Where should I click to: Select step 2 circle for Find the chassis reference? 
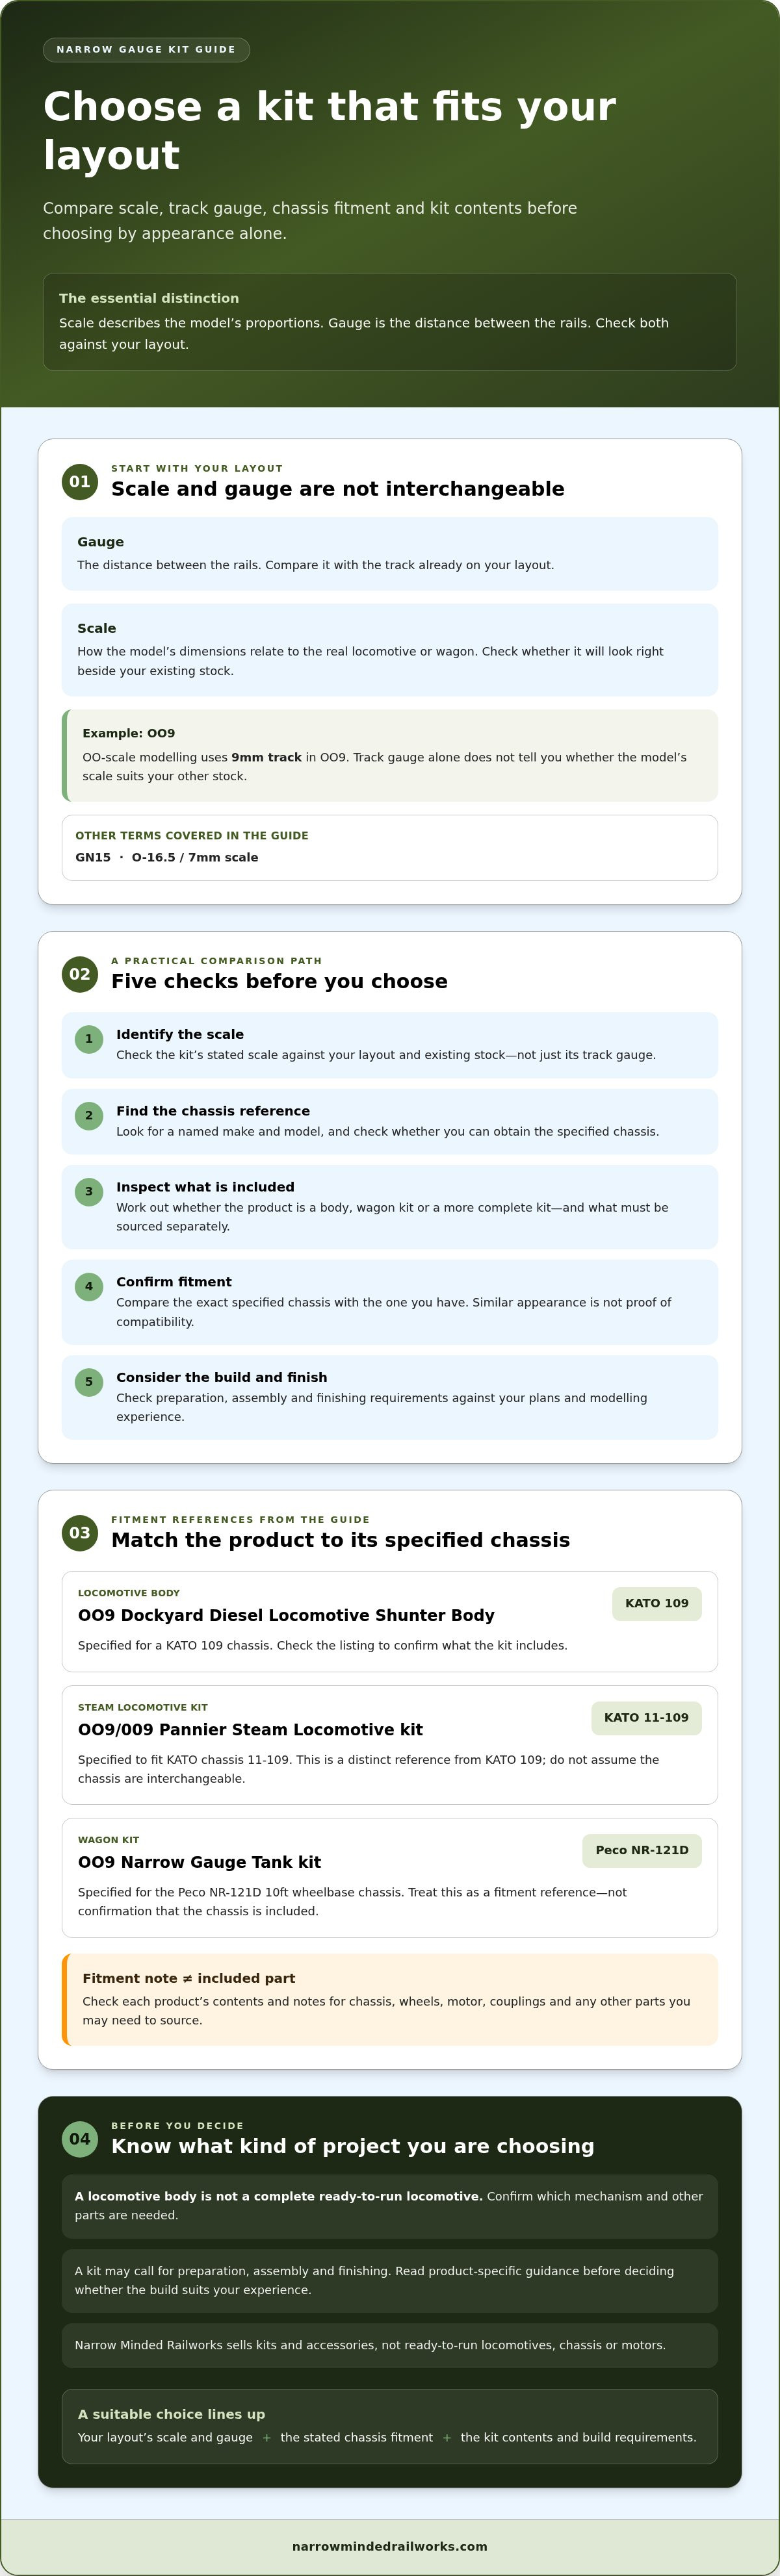click(89, 1116)
